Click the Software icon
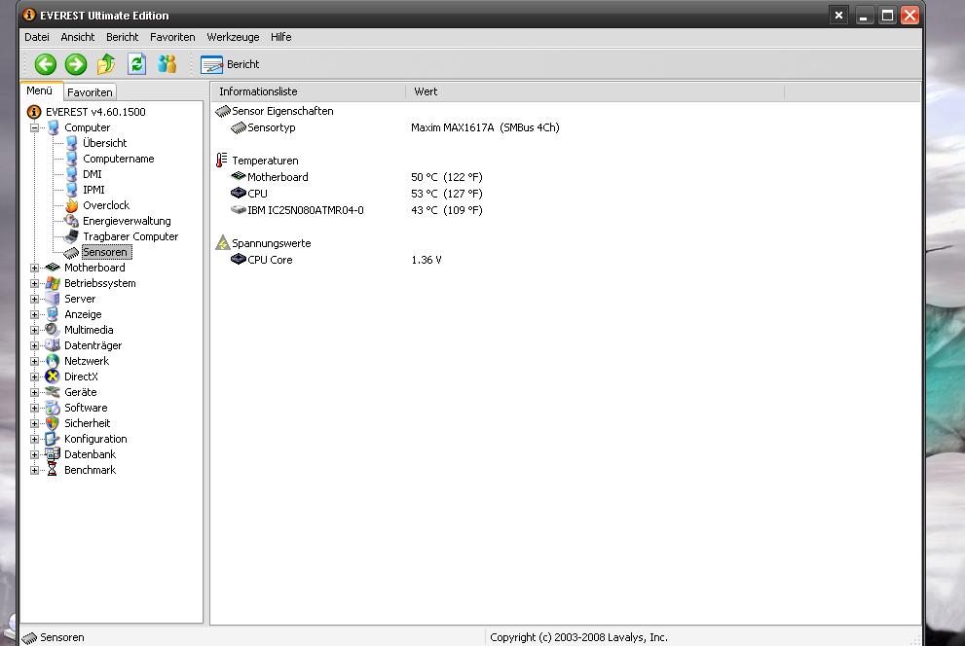 pos(53,408)
